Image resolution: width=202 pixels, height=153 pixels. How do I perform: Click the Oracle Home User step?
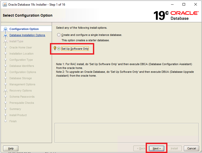pyautogui.click(x=21, y=47)
